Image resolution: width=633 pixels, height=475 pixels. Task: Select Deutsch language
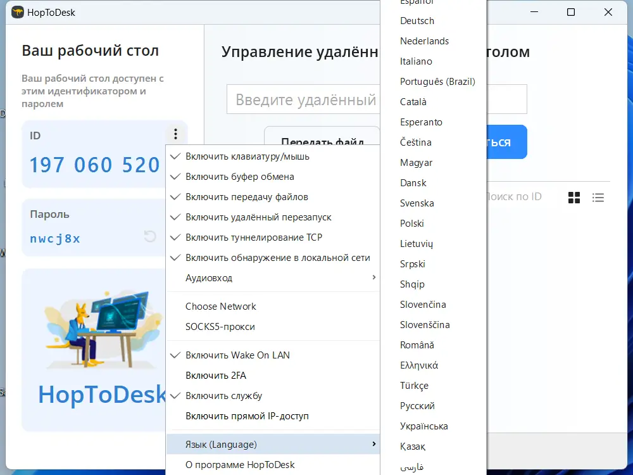point(433,21)
